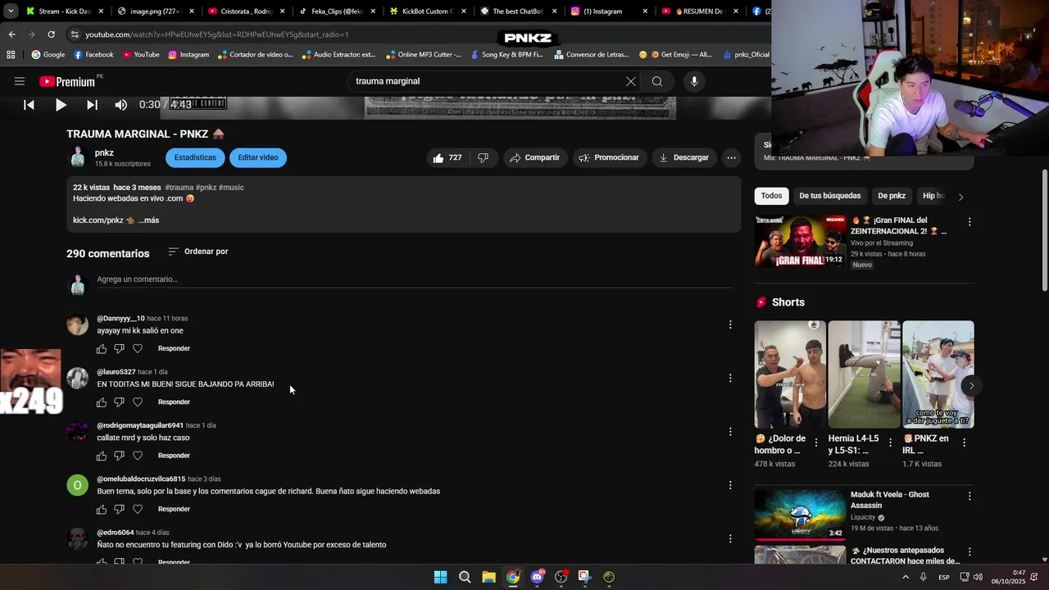Switch to the Instagram browser tab
Screen dimensions: 1049x590
click(608, 11)
